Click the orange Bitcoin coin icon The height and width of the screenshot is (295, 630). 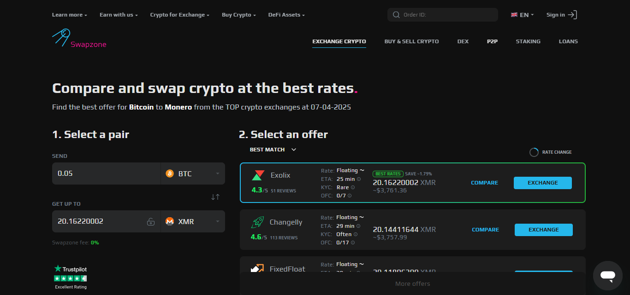[x=170, y=174]
